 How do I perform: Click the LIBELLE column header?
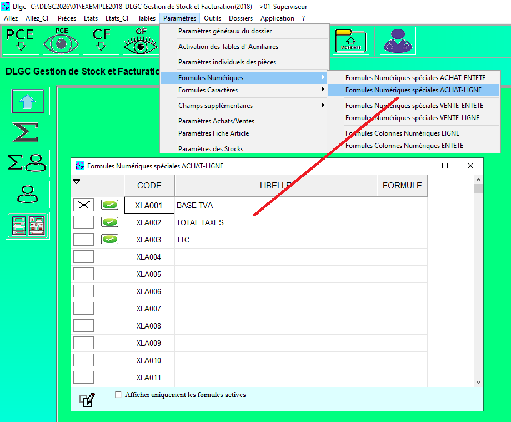pyautogui.click(x=275, y=186)
